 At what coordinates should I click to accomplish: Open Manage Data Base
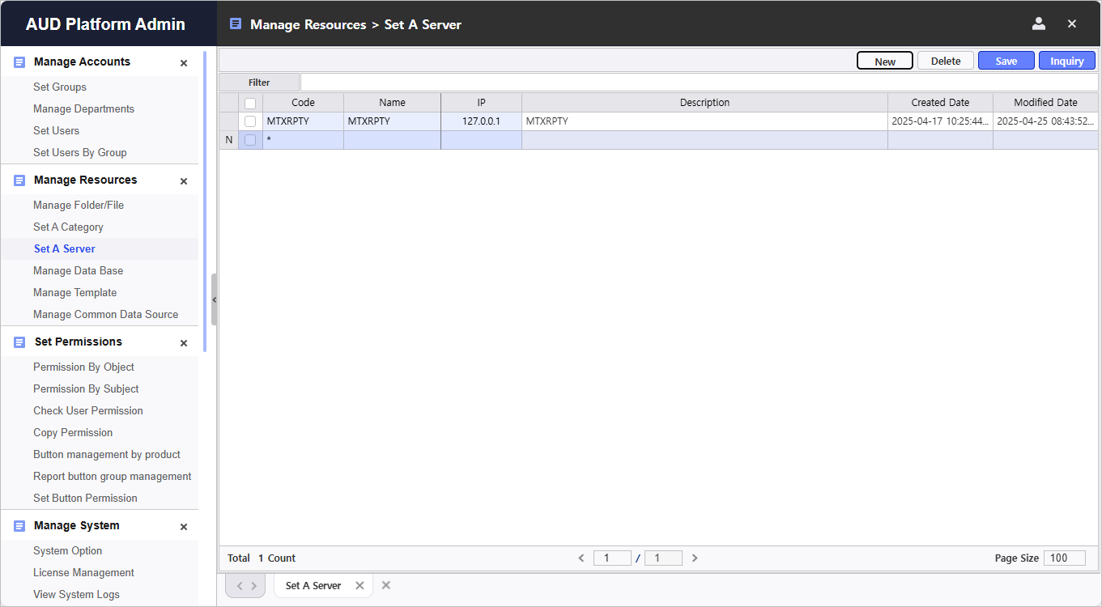pyautogui.click(x=78, y=270)
